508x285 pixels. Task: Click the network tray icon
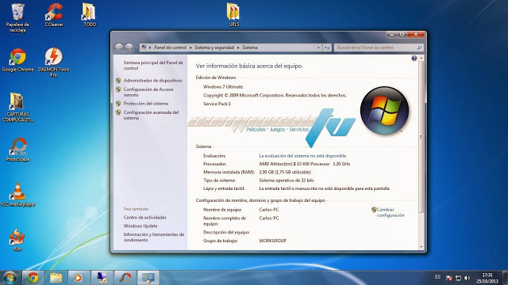(458, 278)
